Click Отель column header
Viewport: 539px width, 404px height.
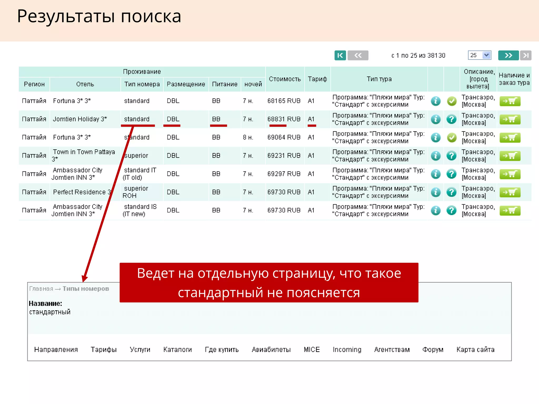point(85,84)
